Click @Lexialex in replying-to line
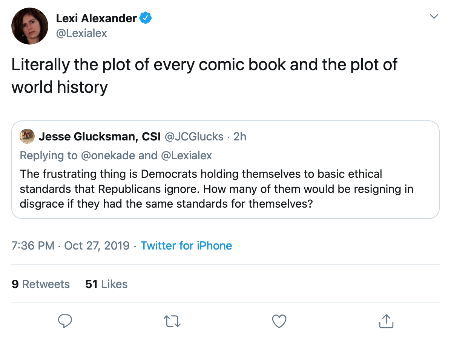 click(x=186, y=155)
